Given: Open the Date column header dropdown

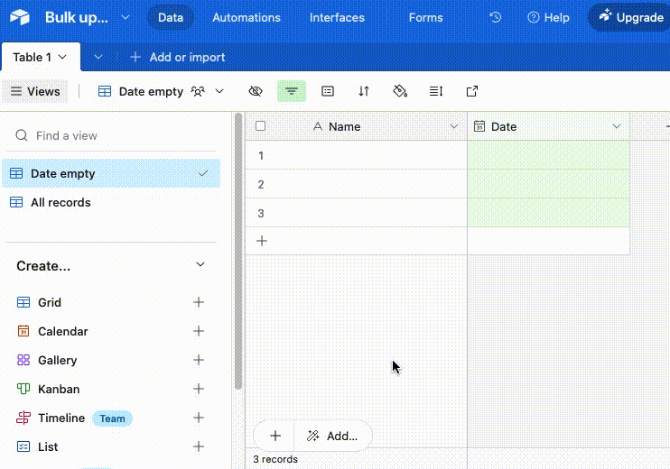Looking at the screenshot, I should (x=616, y=126).
